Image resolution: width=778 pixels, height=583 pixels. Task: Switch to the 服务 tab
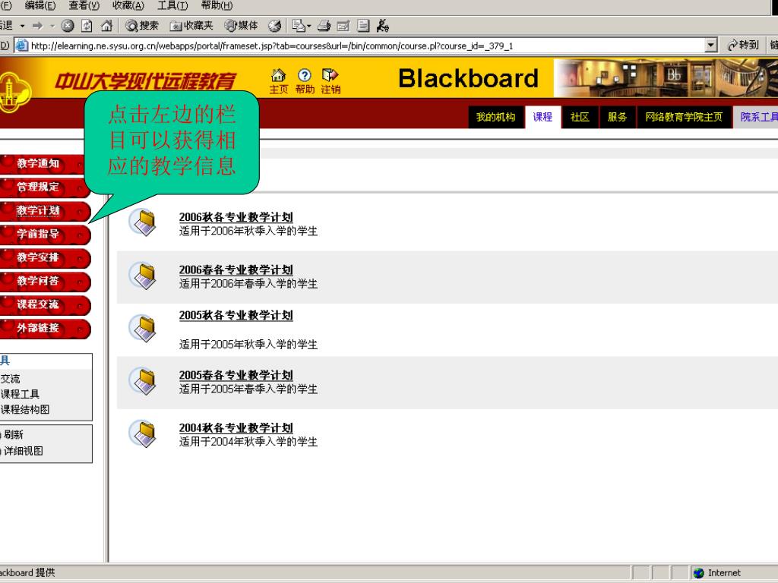617,117
